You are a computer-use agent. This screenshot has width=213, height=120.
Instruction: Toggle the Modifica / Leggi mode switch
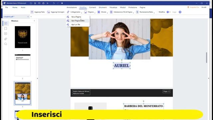click(169, 12)
